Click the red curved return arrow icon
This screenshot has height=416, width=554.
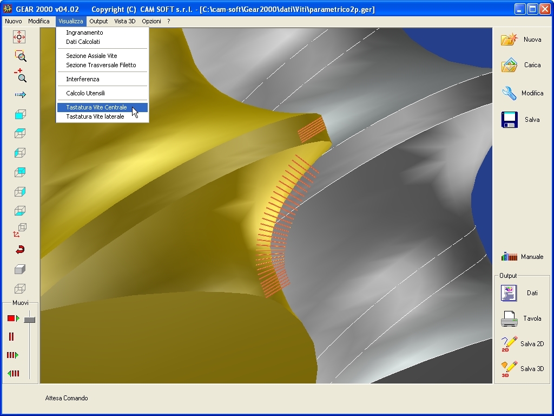point(20,250)
